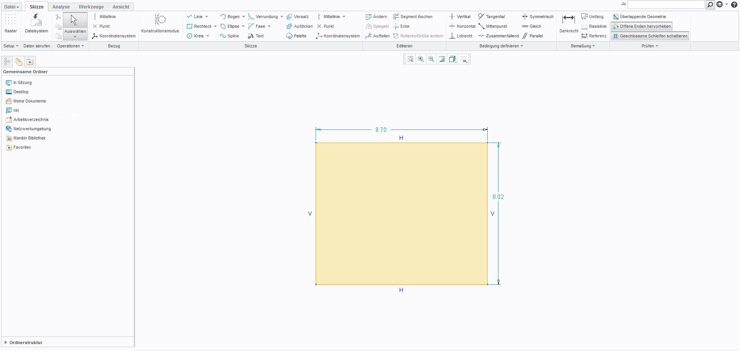Click the zoom out icon
This screenshot has width=740, height=351.
pos(431,59)
